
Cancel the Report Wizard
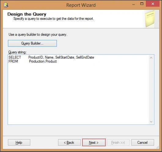[142, 143]
